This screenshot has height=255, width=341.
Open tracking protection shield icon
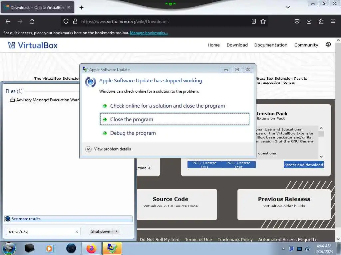point(66,21)
